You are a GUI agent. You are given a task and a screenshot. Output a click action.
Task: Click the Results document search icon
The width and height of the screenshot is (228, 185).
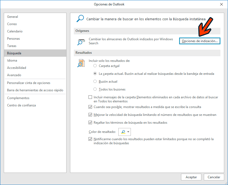pos(81,63)
